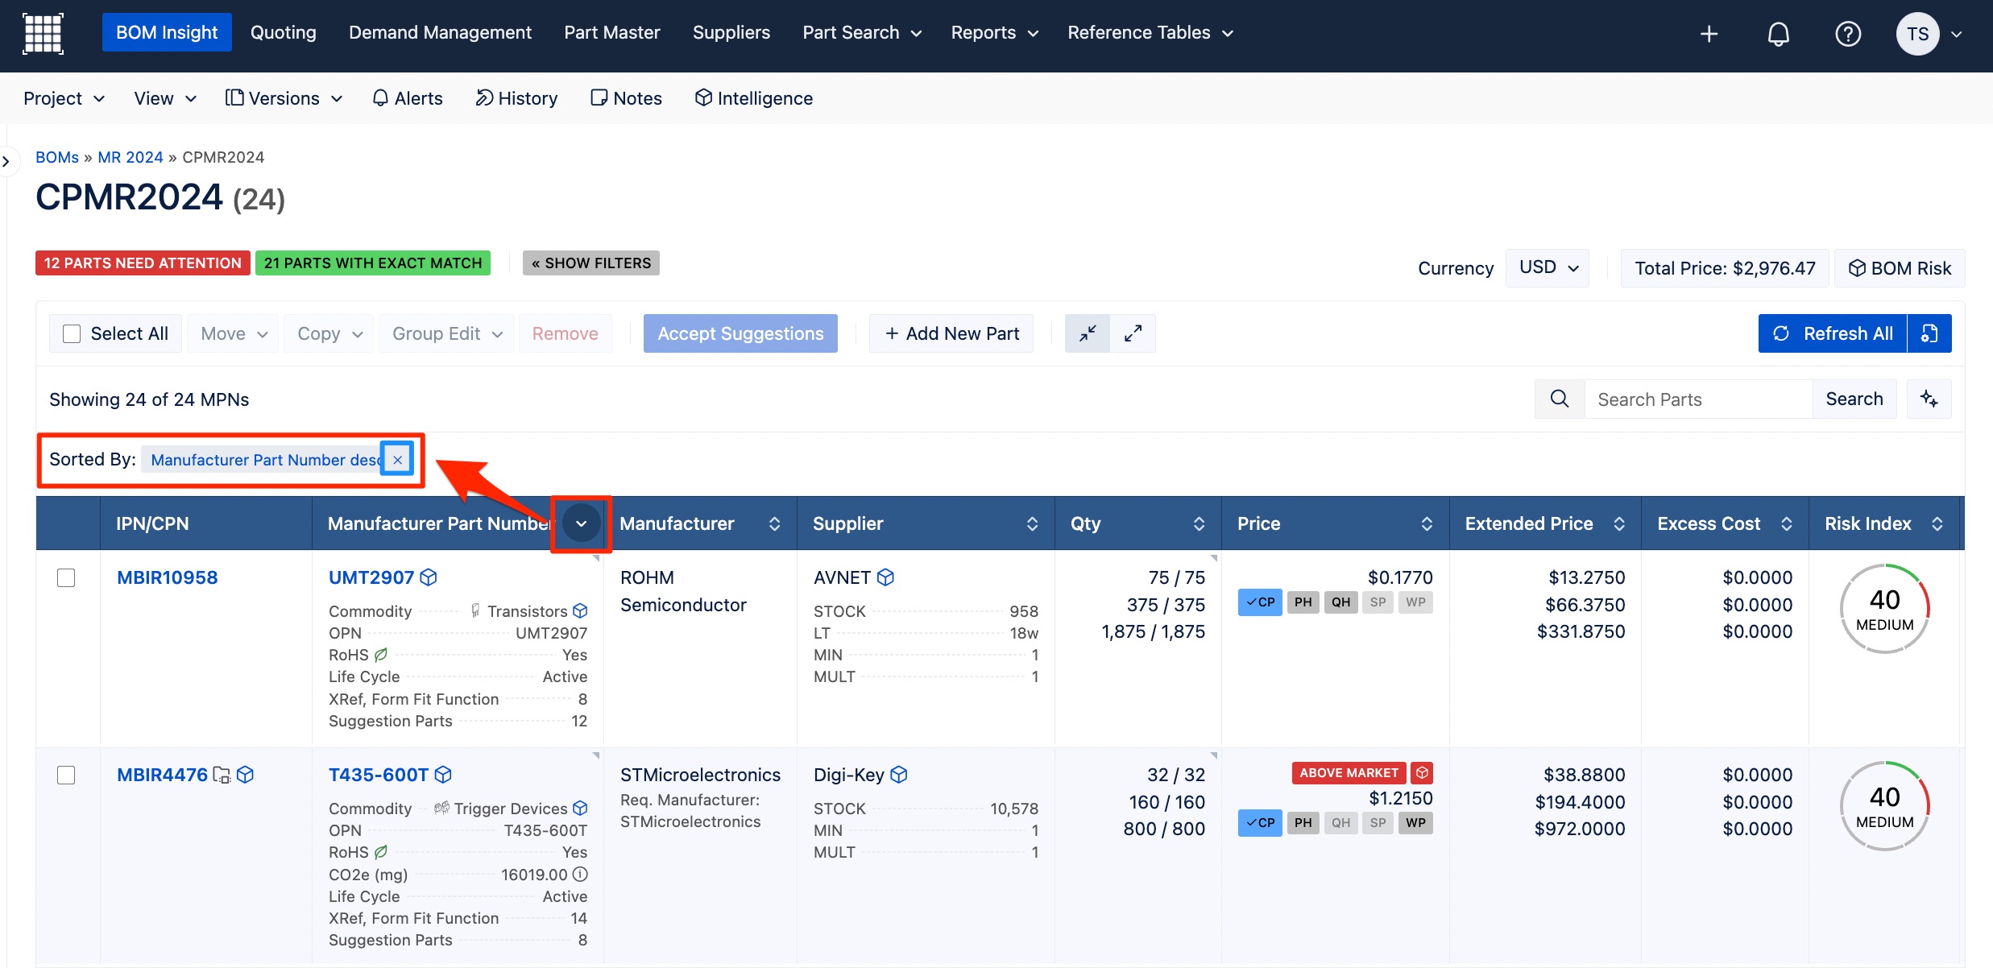Go to the Suppliers tab
Viewport: 1993px width, 968px height.
click(731, 32)
